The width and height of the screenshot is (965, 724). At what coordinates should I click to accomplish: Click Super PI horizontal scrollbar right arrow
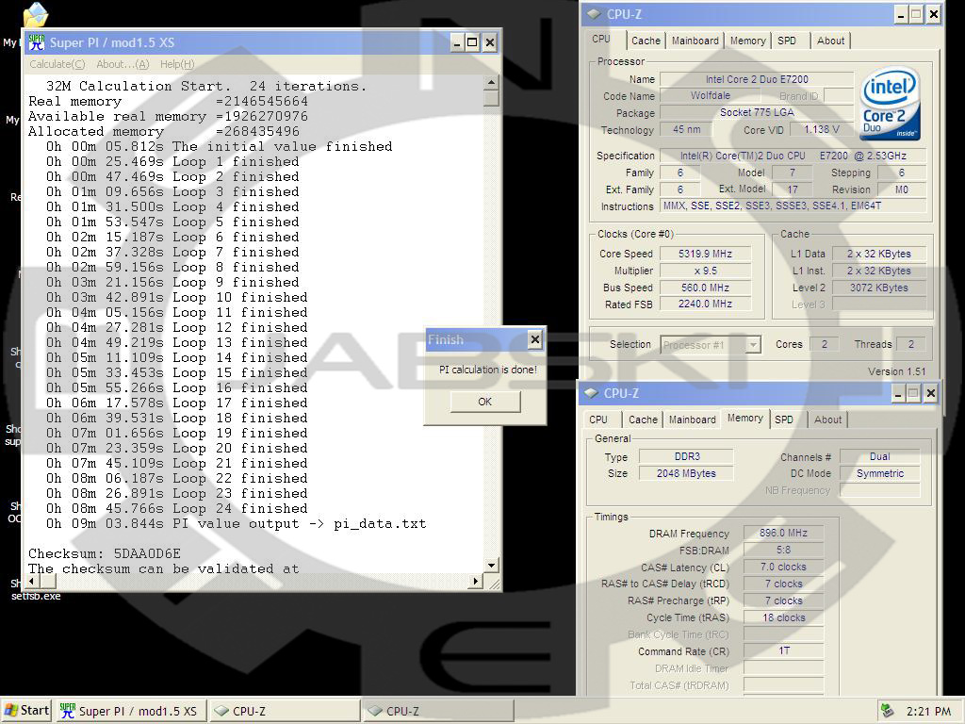(x=476, y=581)
